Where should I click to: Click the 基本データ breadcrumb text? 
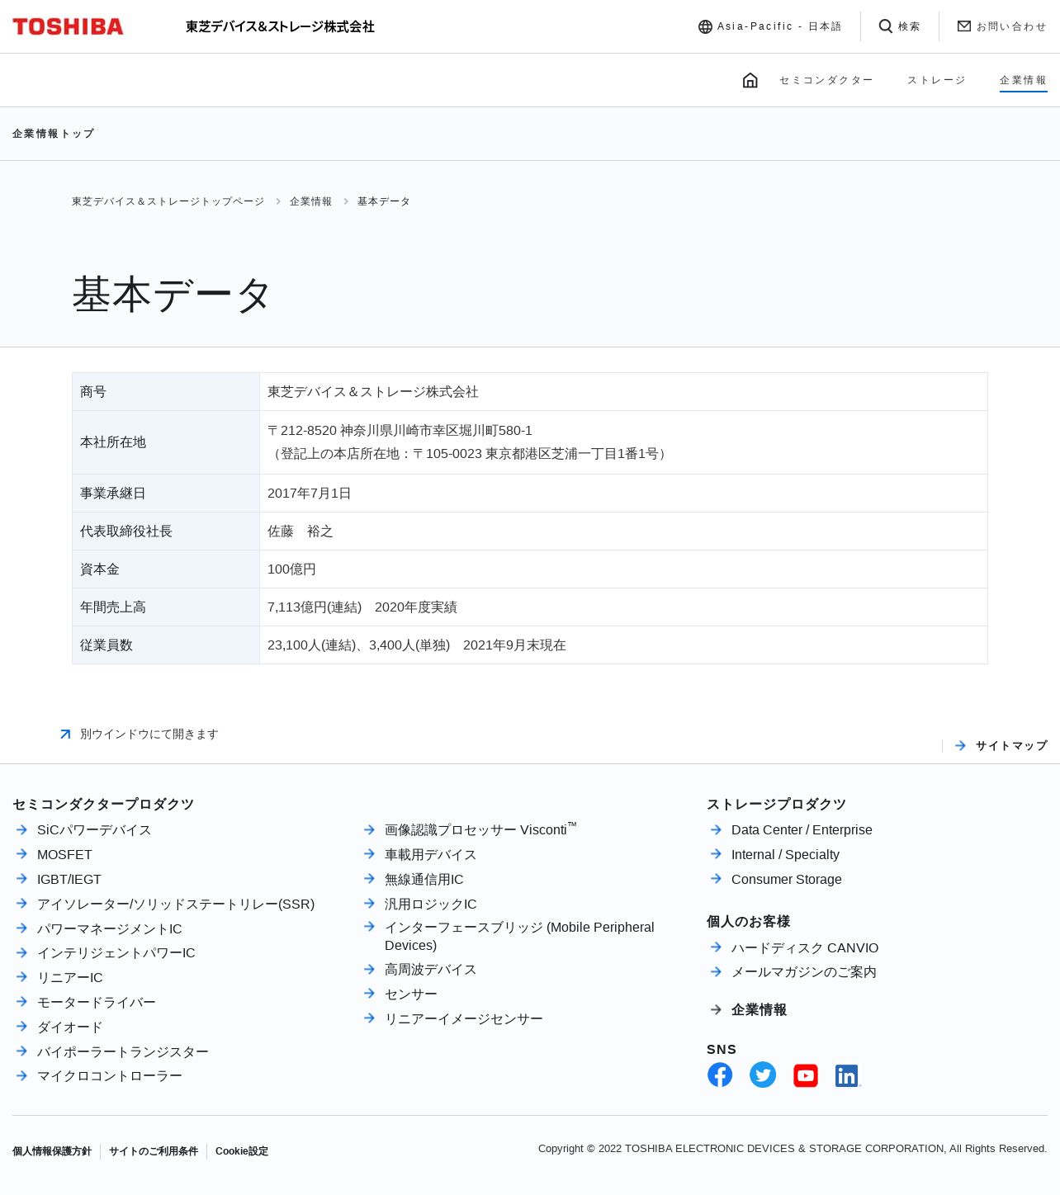coord(384,201)
